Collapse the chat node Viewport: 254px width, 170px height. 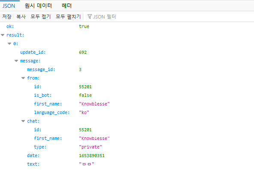click(x=23, y=121)
